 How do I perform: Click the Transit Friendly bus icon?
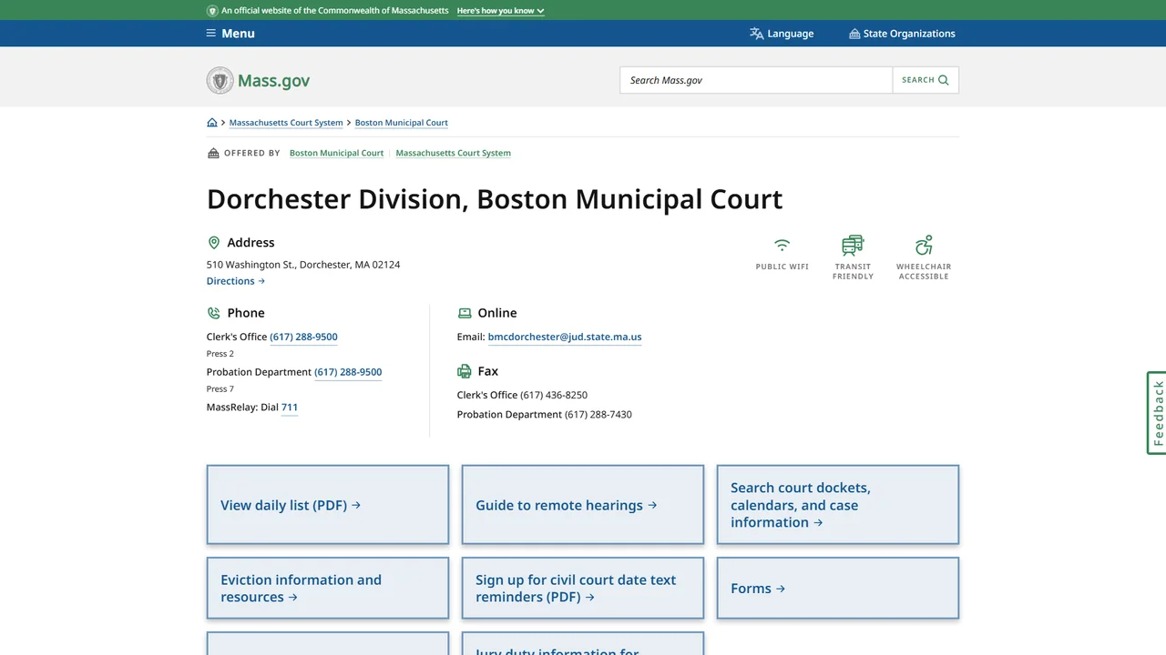click(x=853, y=245)
